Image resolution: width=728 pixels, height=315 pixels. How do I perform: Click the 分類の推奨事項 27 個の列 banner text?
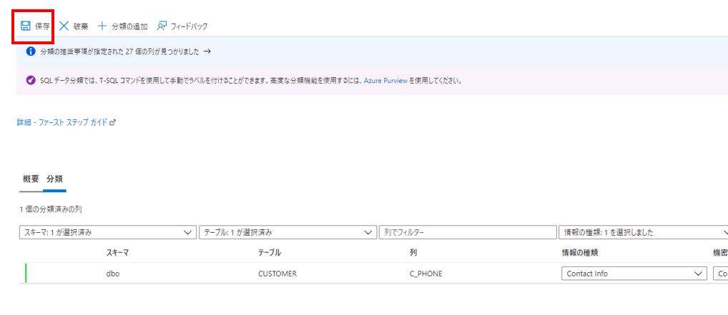120,51
